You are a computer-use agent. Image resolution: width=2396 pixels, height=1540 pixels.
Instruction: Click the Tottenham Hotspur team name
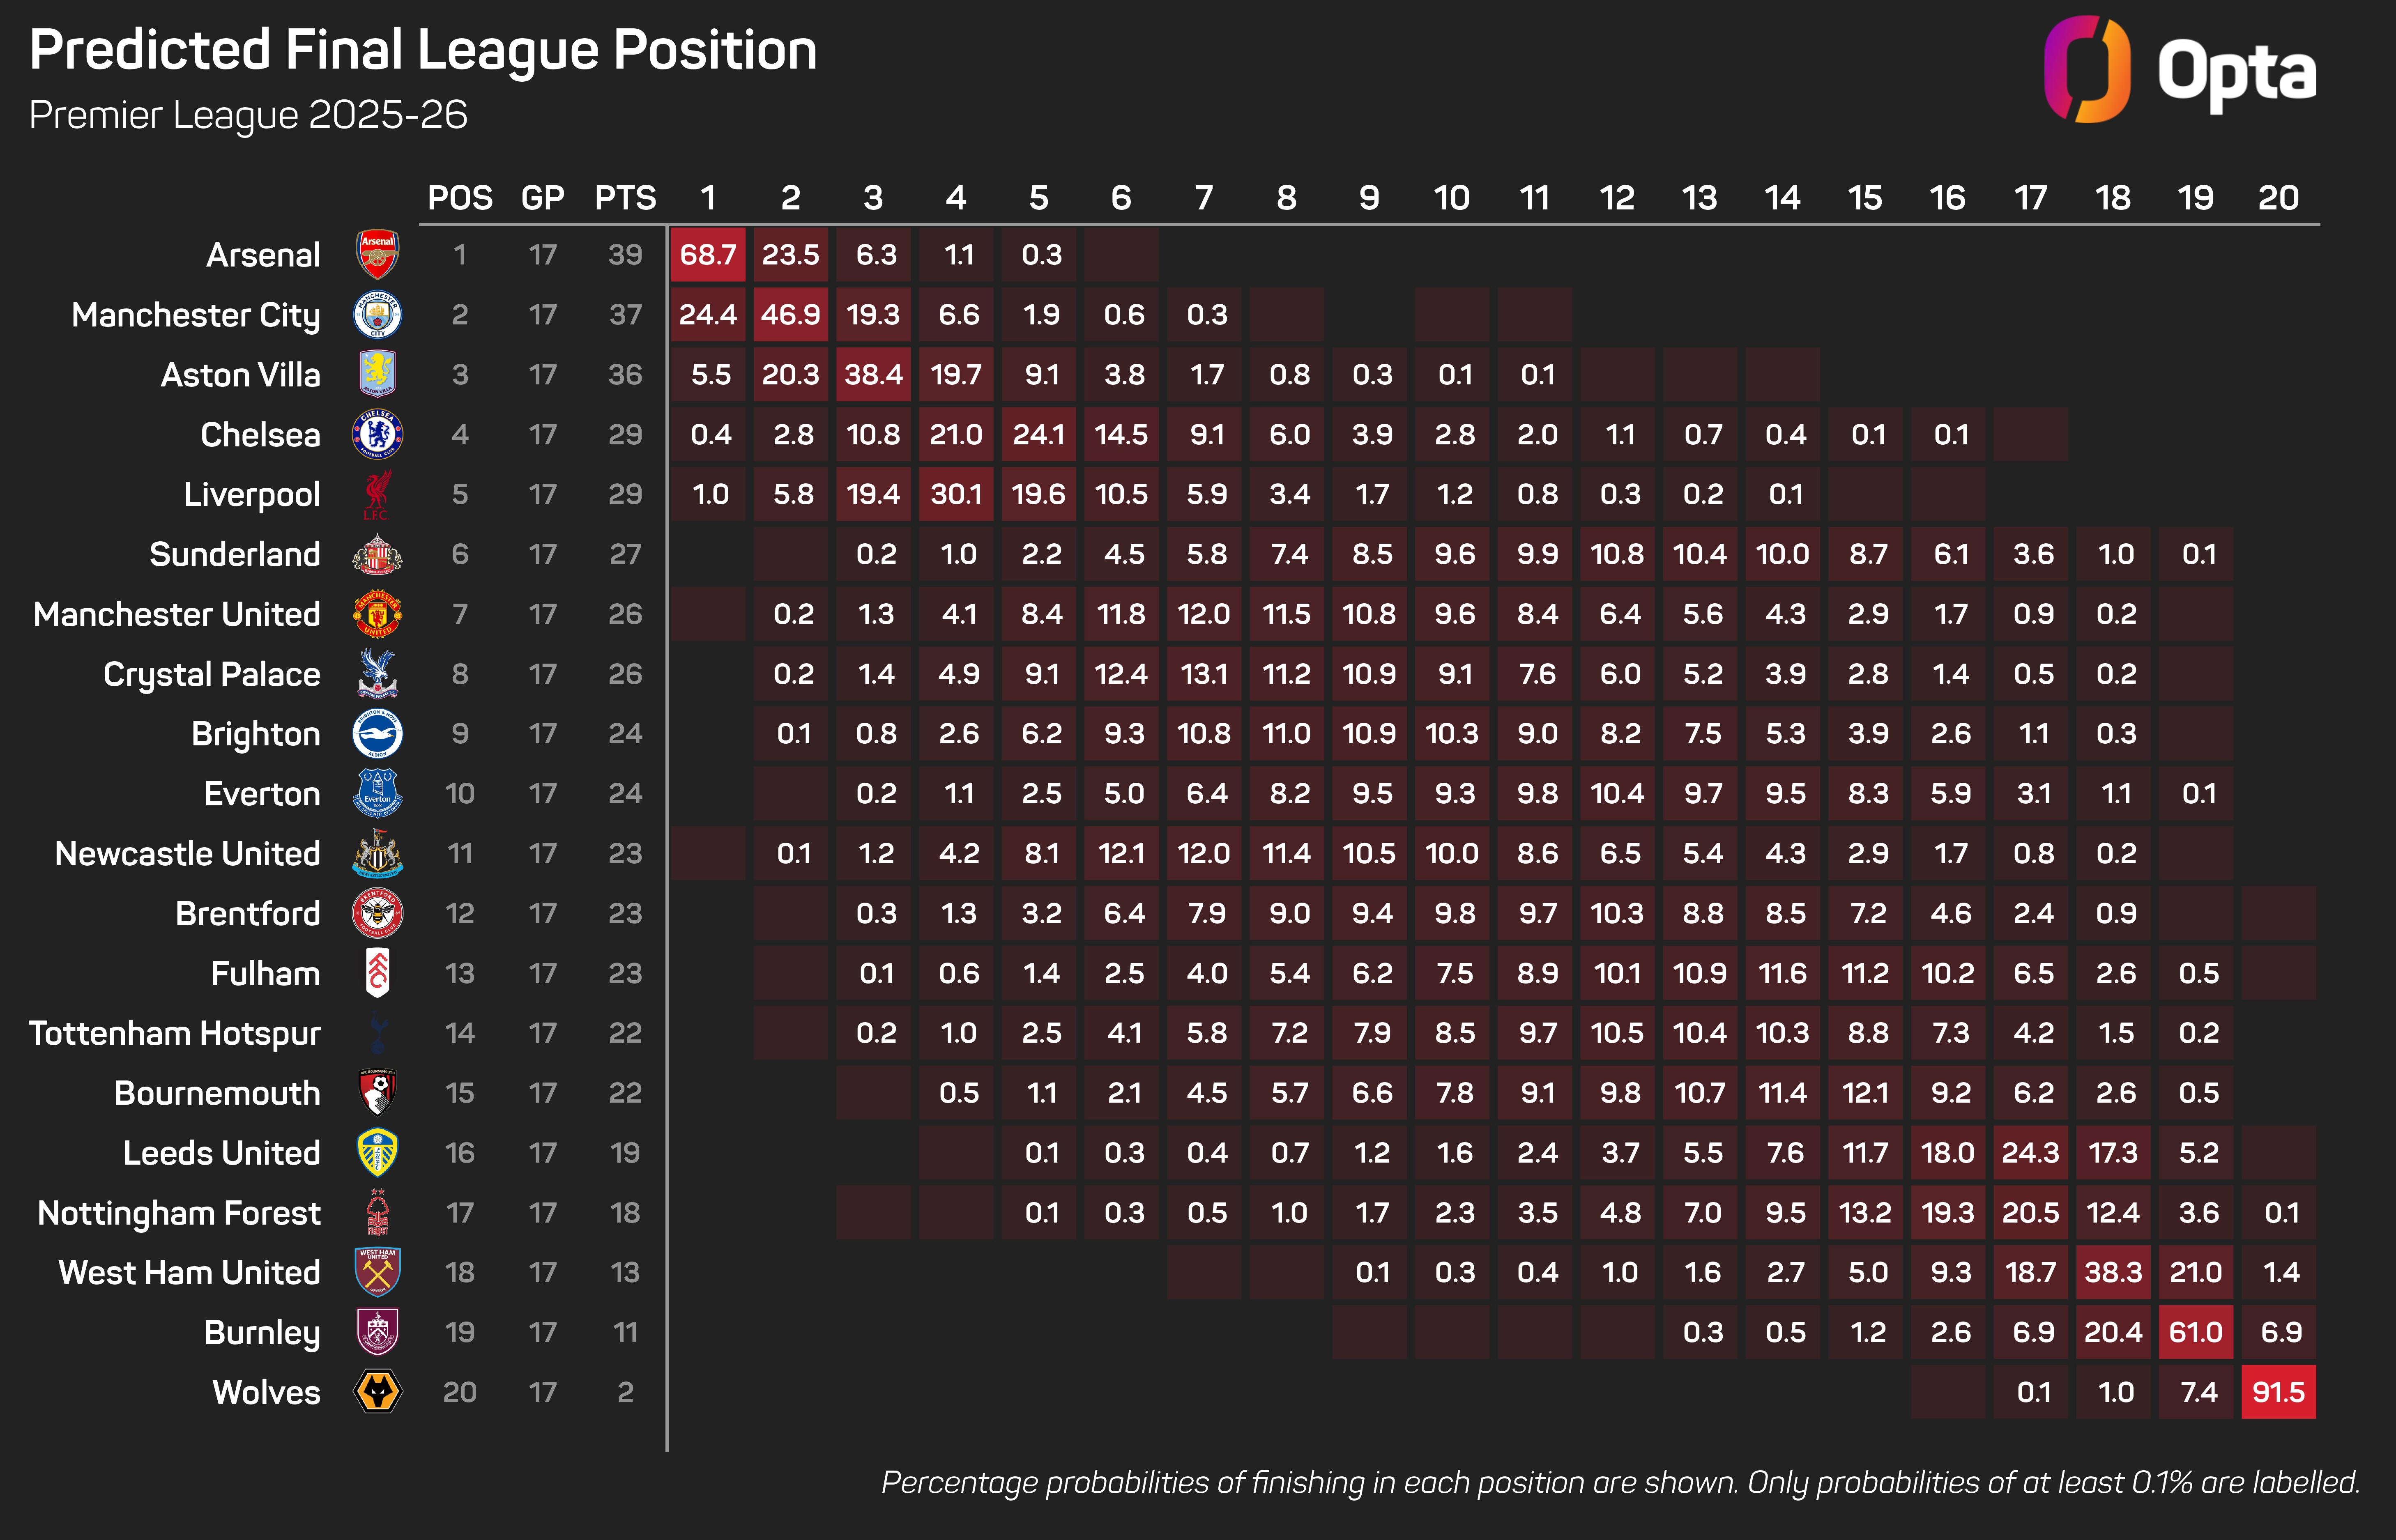tap(175, 1033)
